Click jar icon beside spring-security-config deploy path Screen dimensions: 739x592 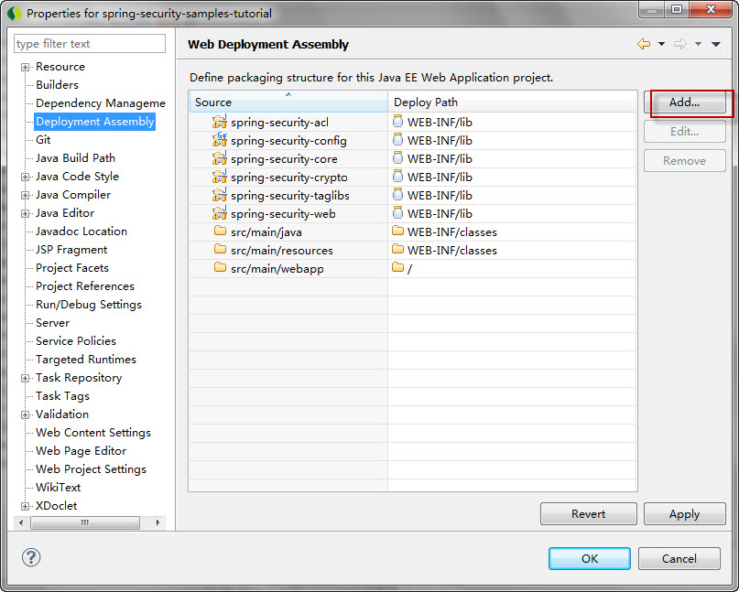click(397, 139)
